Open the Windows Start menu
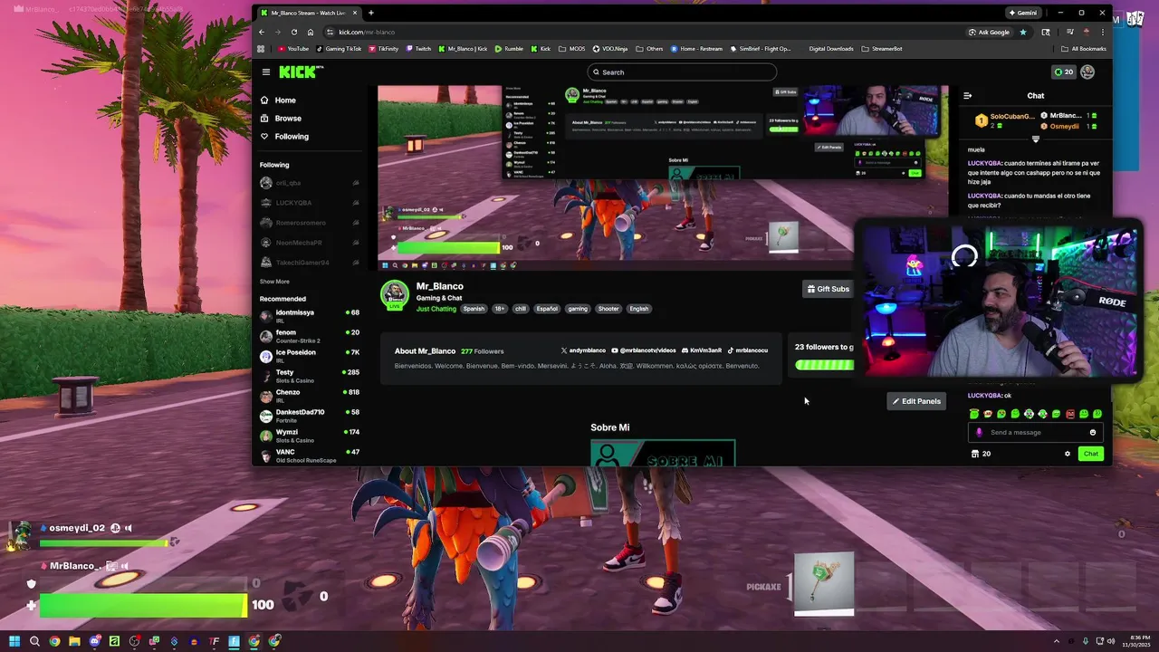The height and width of the screenshot is (652, 1159). tap(14, 641)
